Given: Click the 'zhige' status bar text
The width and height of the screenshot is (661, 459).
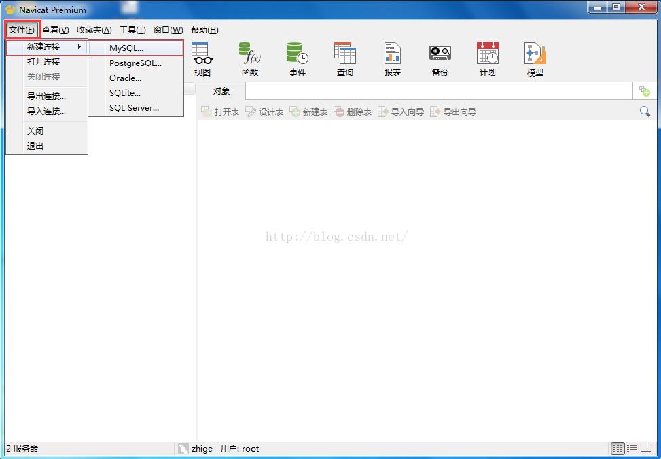Looking at the screenshot, I should (202, 448).
